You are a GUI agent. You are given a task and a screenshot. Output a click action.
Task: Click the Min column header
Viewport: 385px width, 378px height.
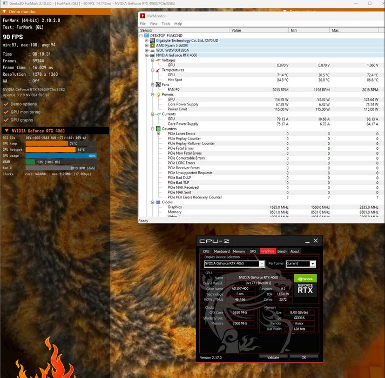(309, 30)
